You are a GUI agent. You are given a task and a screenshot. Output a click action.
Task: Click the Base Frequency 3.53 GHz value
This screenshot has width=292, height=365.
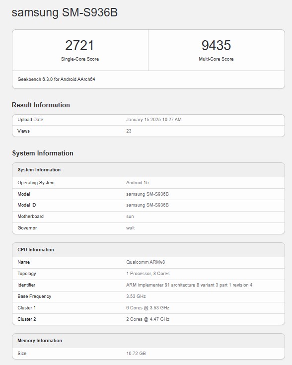click(136, 296)
